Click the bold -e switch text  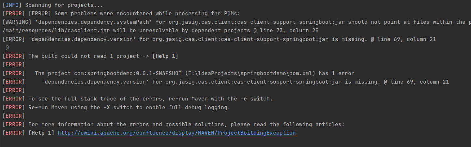[243, 99]
